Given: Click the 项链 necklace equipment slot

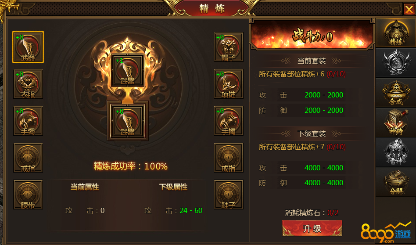Looking at the screenshot, I should pos(229,84).
